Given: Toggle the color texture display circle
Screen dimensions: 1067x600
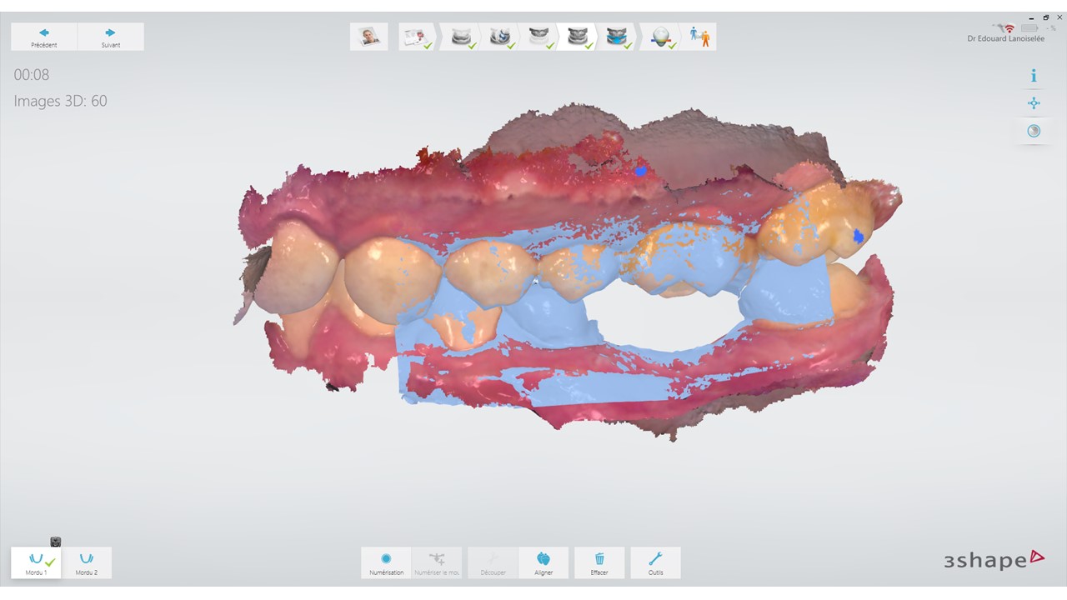Looking at the screenshot, I should click(1034, 131).
